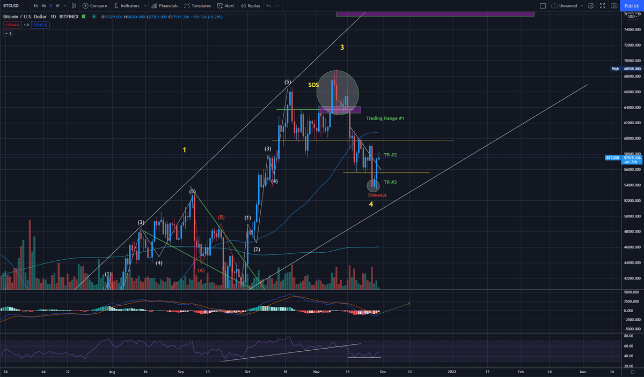
Task: Open chart settings gear
Action: coord(591,5)
